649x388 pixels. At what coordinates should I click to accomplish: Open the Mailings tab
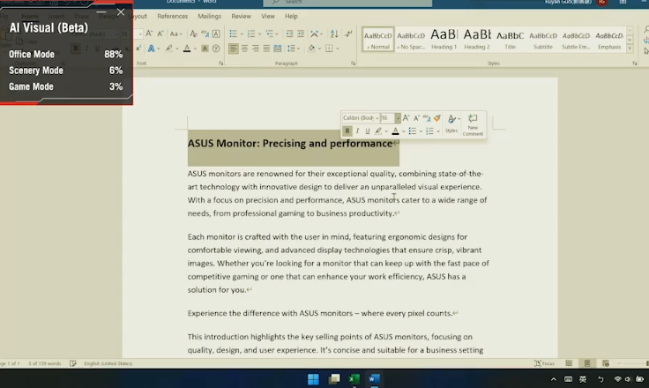209,16
